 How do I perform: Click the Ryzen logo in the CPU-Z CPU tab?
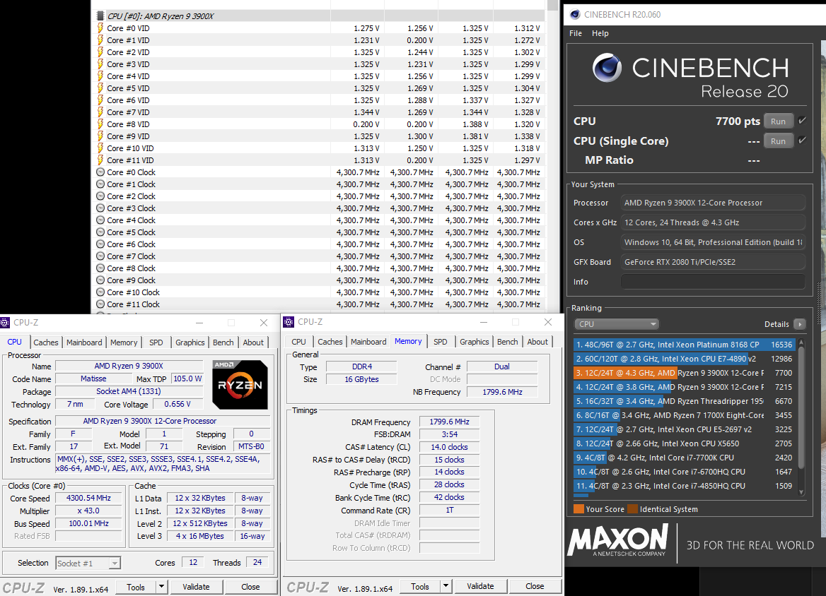click(x=240, y=384)
